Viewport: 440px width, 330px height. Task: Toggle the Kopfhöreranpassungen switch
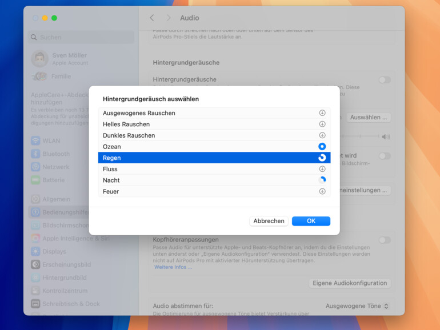(385, 240)
